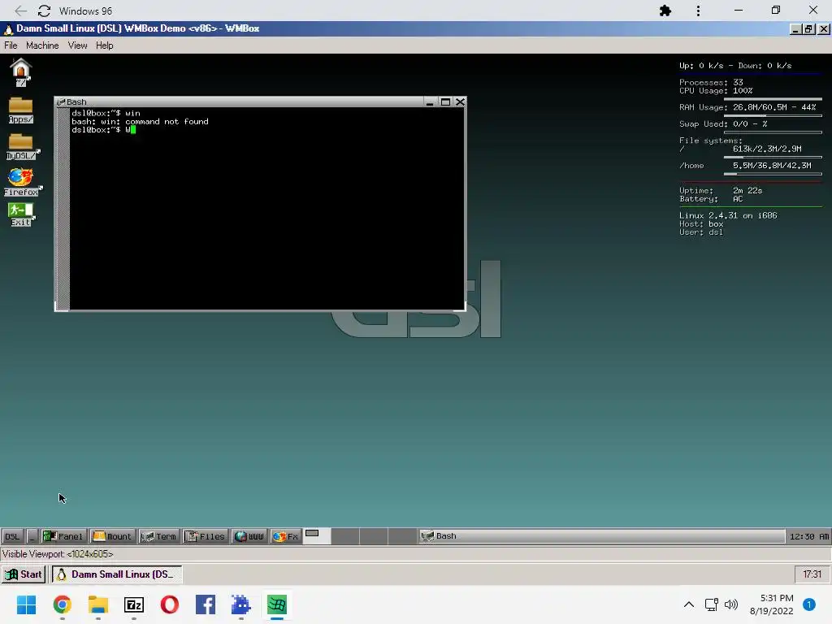This screenshot has width=832, height=624.
Task: Click the Windows 96 Start button
Action: 24,574
